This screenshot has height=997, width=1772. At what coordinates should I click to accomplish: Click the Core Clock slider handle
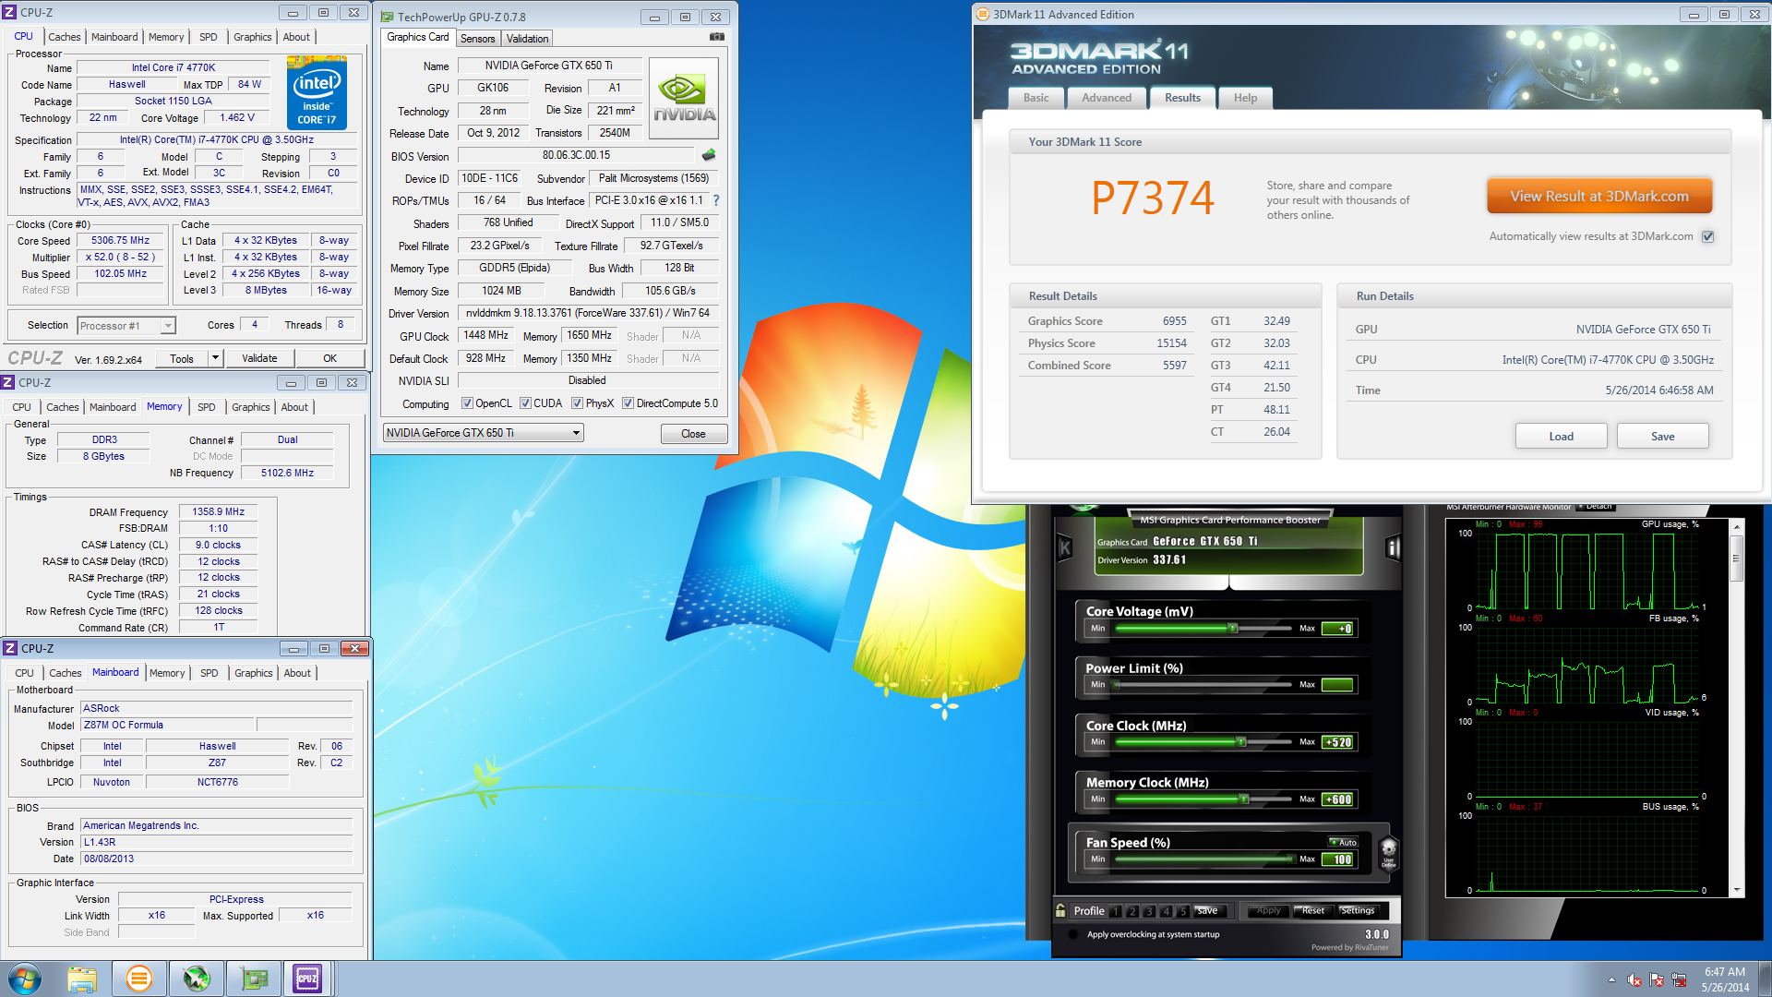coord(1241,742)
